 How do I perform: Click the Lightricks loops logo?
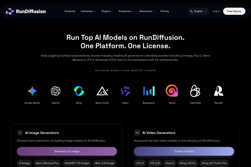point(195,91)
